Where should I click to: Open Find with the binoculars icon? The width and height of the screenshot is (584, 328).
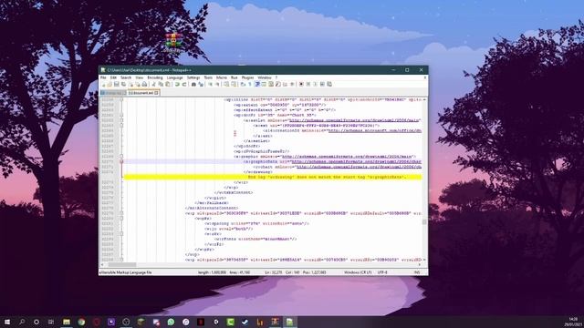pos(193,85)
